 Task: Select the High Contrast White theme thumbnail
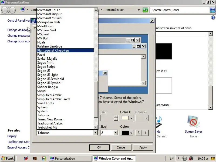pos(164,85)
